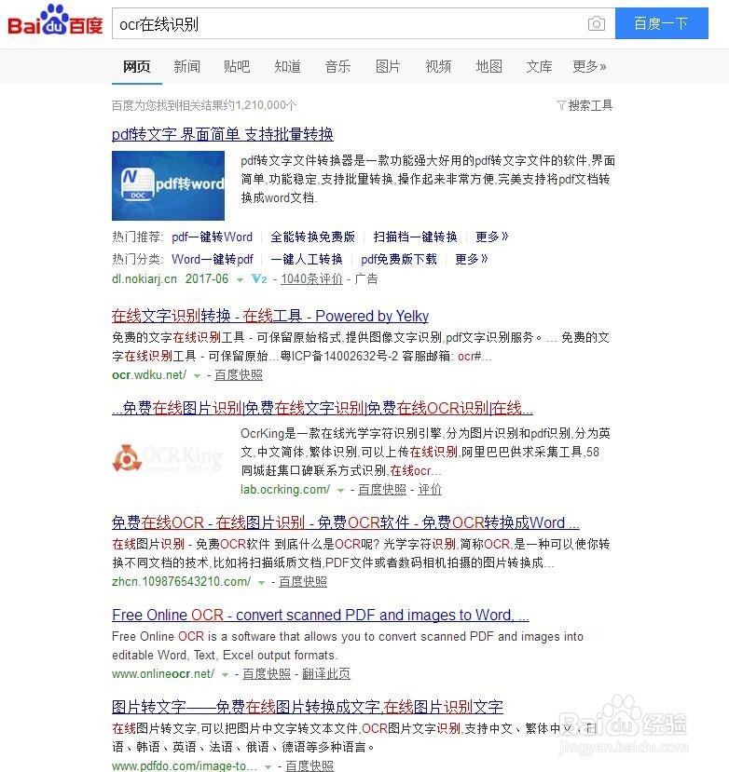Image resolution: width=729 pixels, height=772 pixels.
Task: Open the Word一键转pdf link
Action: (212, 259)
